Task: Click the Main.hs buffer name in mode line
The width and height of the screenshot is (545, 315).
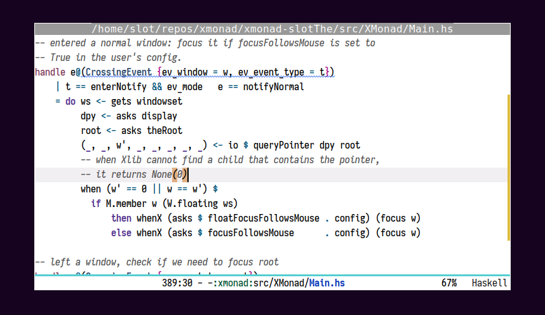Action: coord(326,283)
